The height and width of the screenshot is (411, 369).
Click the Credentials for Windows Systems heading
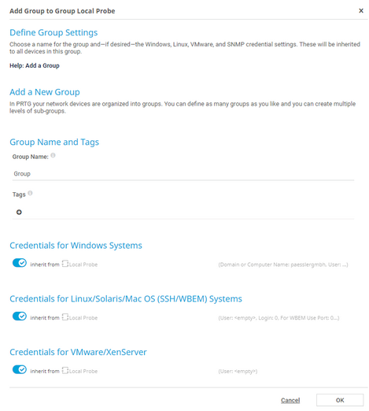[76, 246]
